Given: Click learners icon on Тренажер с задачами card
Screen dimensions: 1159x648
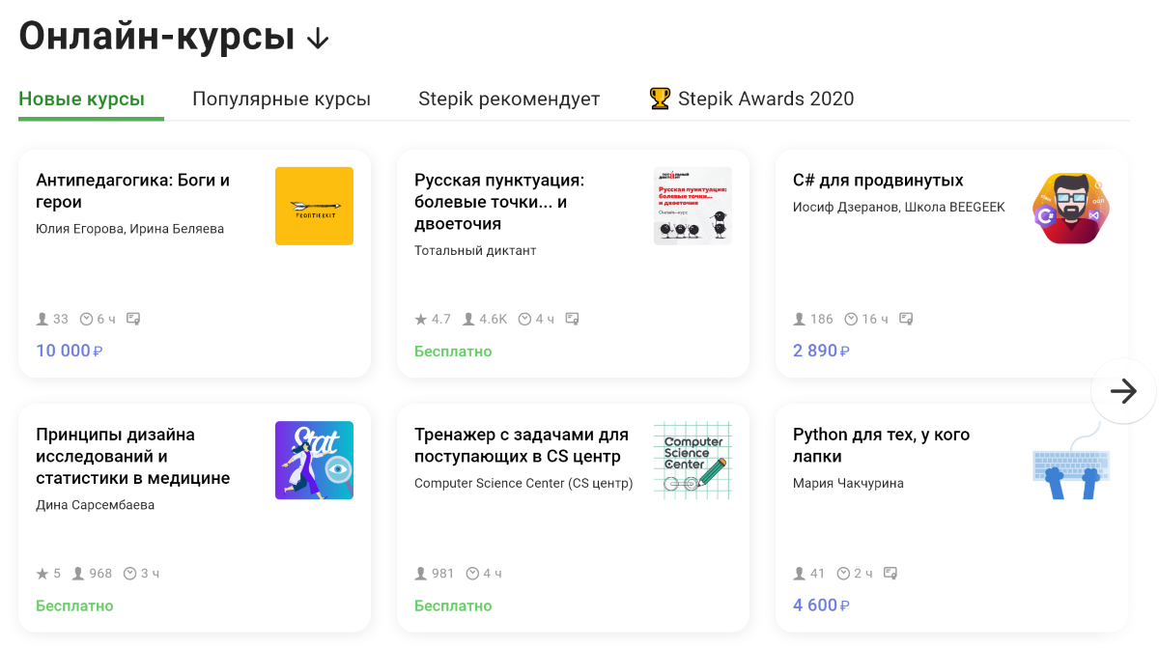Looking at the screenshot, I should coord(420,573).
